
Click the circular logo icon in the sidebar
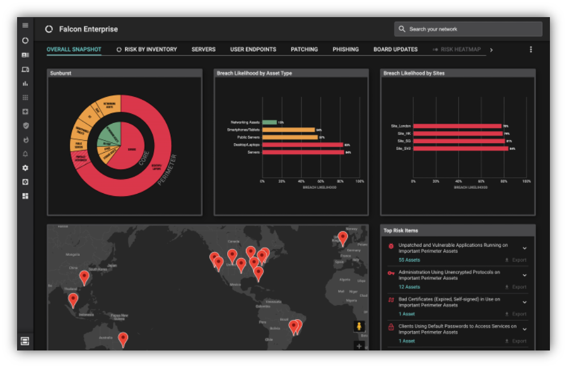click(25, 40)
